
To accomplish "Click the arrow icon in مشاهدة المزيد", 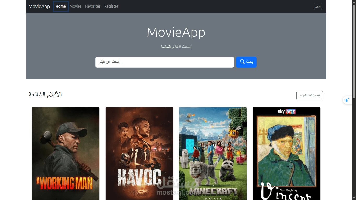I will [318, 96].
